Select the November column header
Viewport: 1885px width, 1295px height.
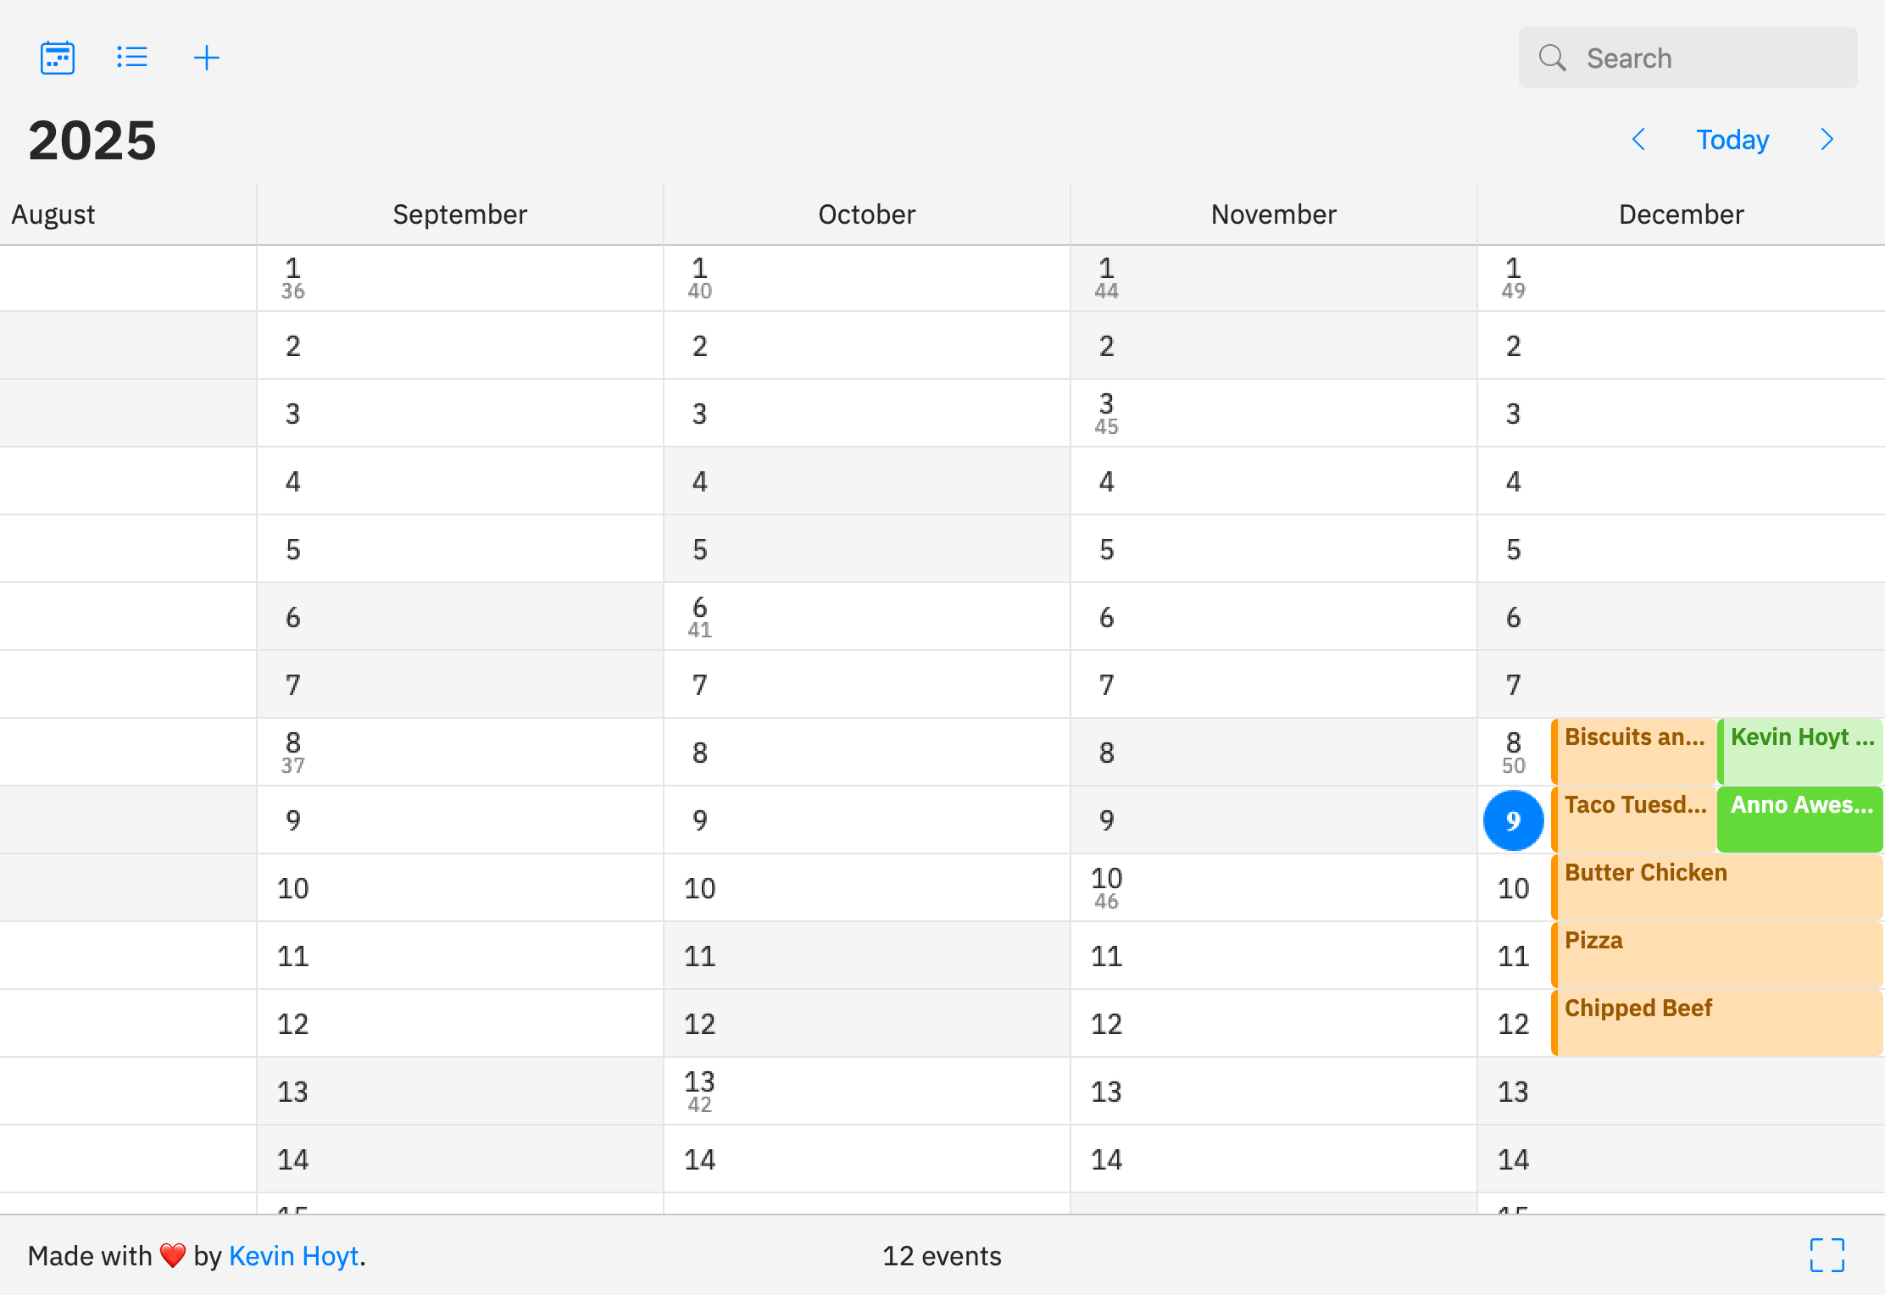pos(1272,214)
